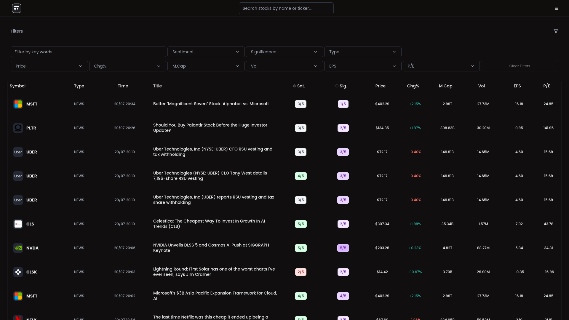Expand the Type filter dropdown
Screen dimensions: 569x320
(363, 52)
